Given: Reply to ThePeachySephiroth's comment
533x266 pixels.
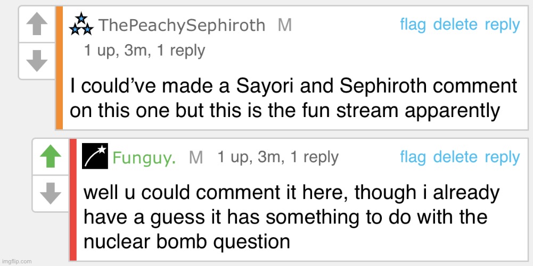Looking at the screenshot, I should coord(502,24).
